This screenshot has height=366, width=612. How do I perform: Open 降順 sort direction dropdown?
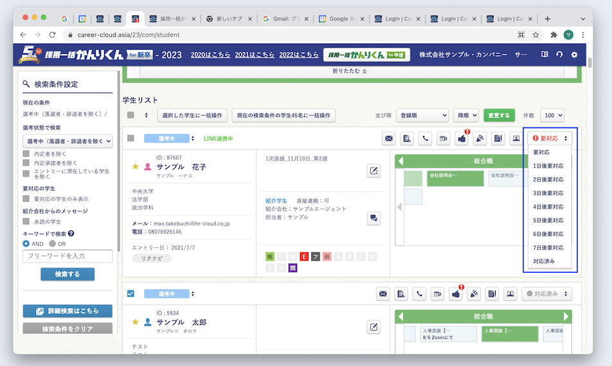(x=466, y=116)
